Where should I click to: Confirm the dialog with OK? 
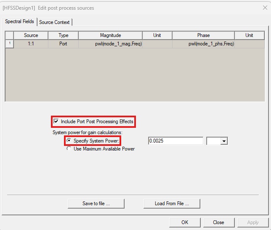pos(185,222)
